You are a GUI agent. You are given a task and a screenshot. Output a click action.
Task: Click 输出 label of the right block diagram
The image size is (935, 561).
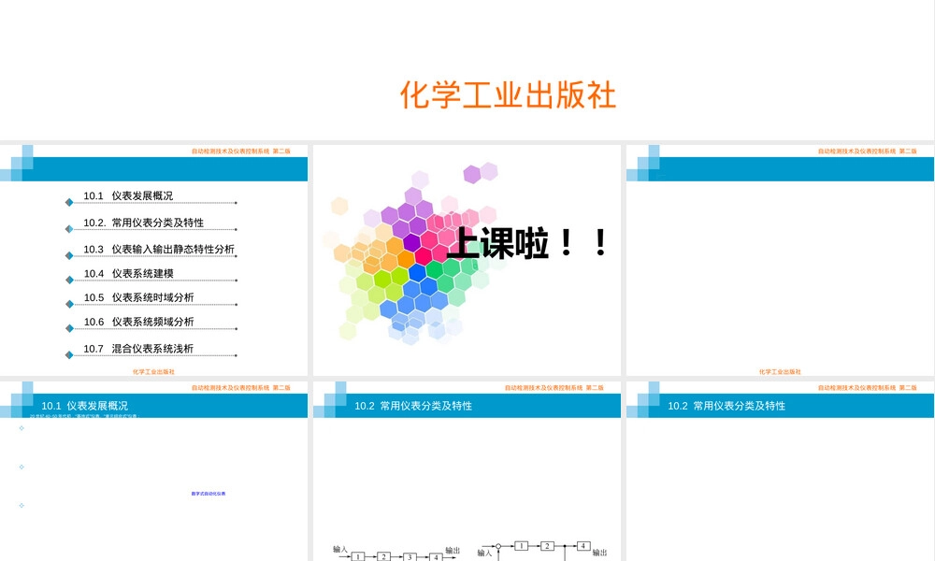[599, 553]
